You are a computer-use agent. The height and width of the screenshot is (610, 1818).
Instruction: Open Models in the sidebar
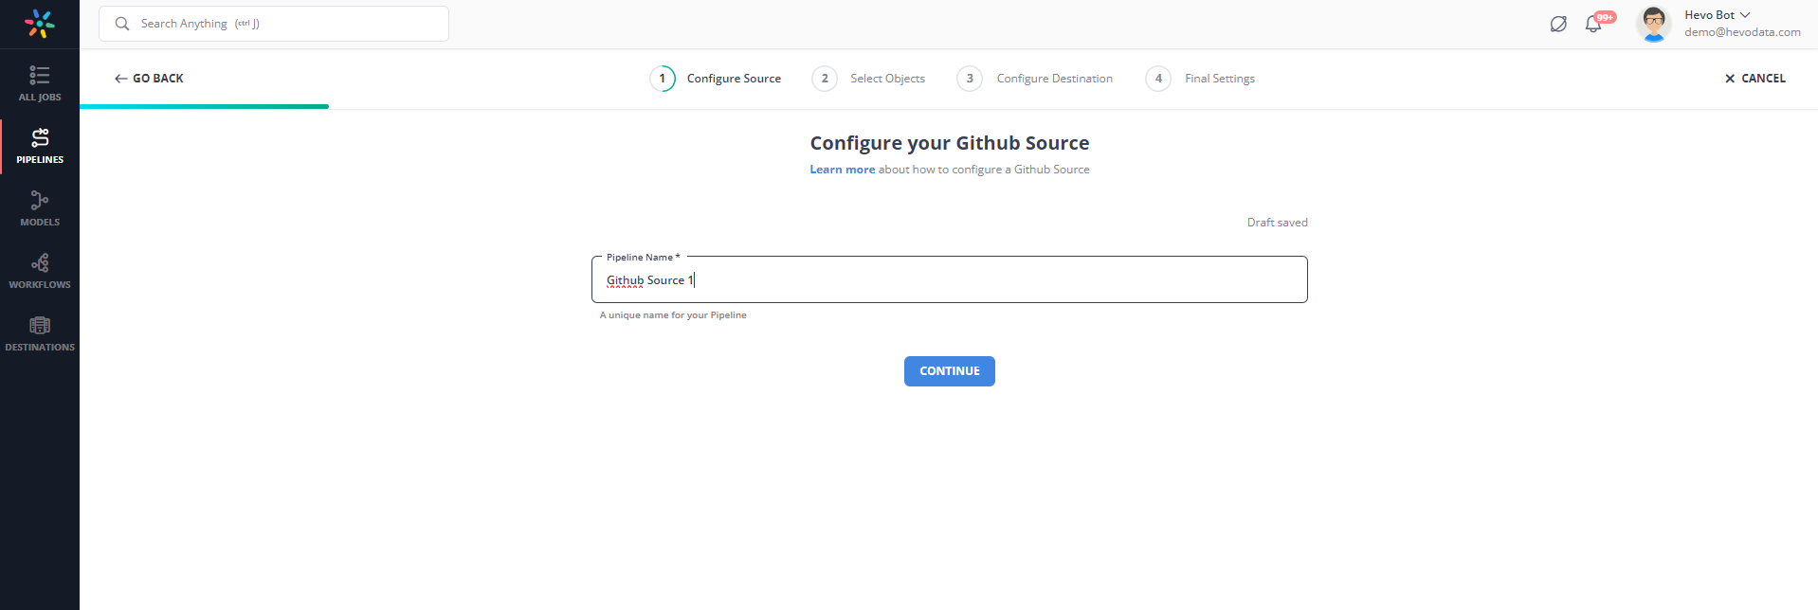tap(40, 208)
